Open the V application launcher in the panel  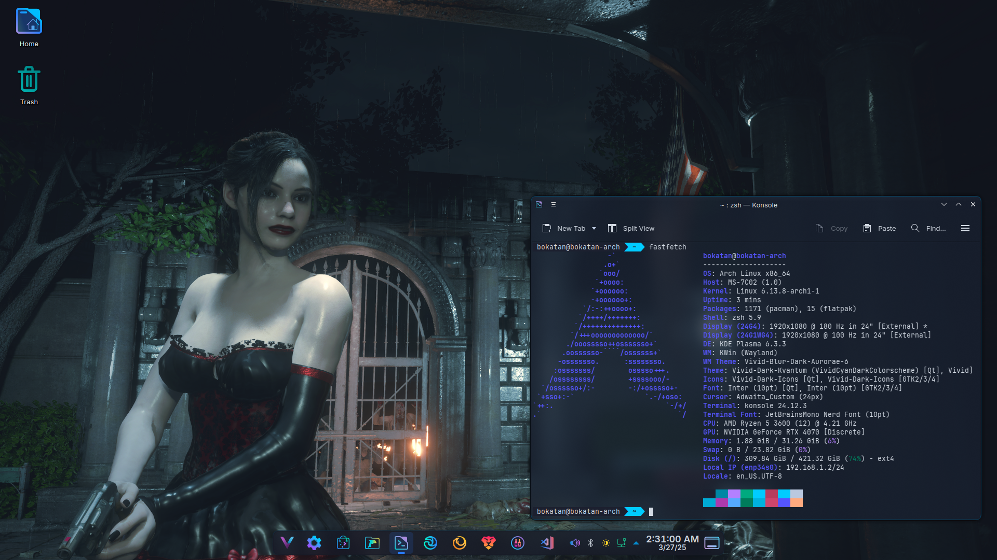coord(287,543)
